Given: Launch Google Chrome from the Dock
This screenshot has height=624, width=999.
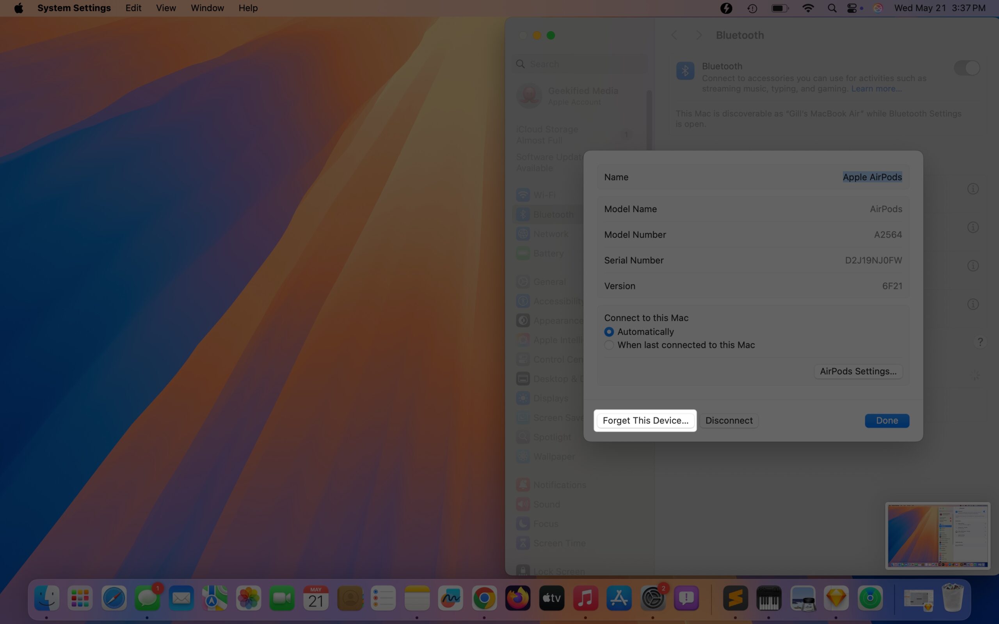Looking at the screenshot, I should [484, 597].
